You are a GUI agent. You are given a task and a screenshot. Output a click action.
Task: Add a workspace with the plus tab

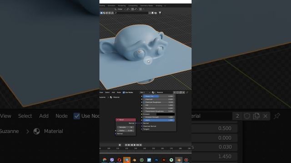(x=165, y=6)
